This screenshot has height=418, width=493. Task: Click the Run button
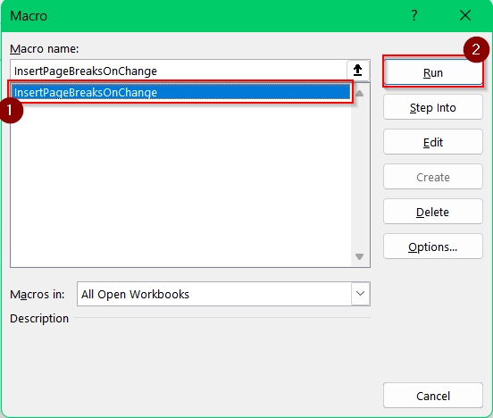click(433, 72)
